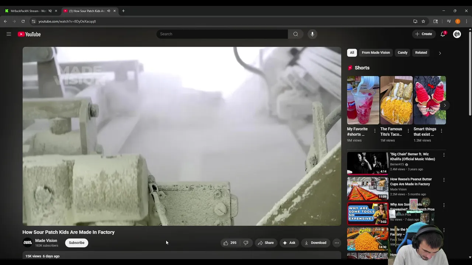The height and width of the screenshot is (265, 472).
Task: View site information icon in address bar
Action: point(34,21)
